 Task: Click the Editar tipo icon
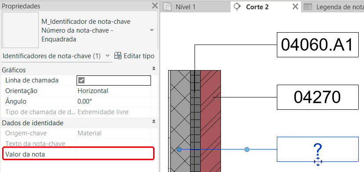118,56
